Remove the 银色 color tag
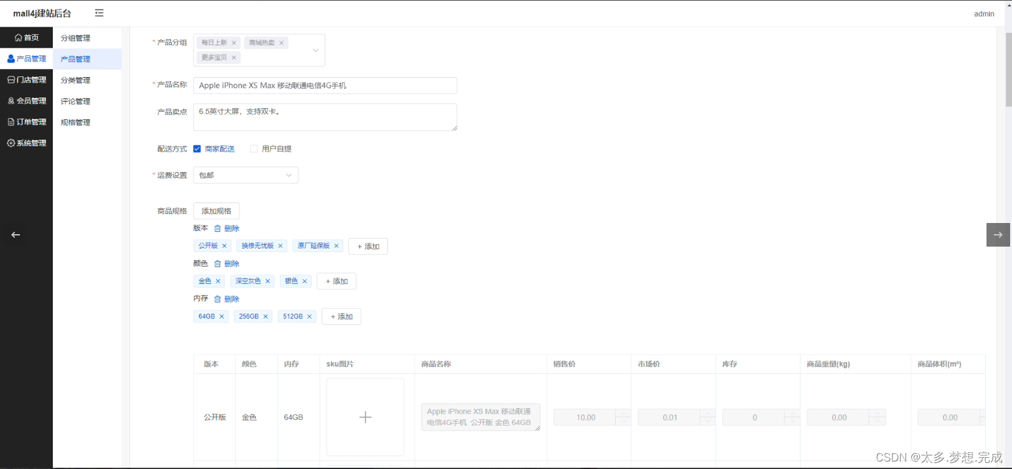This screenshot has width=1012, height=469. [305, 281]
